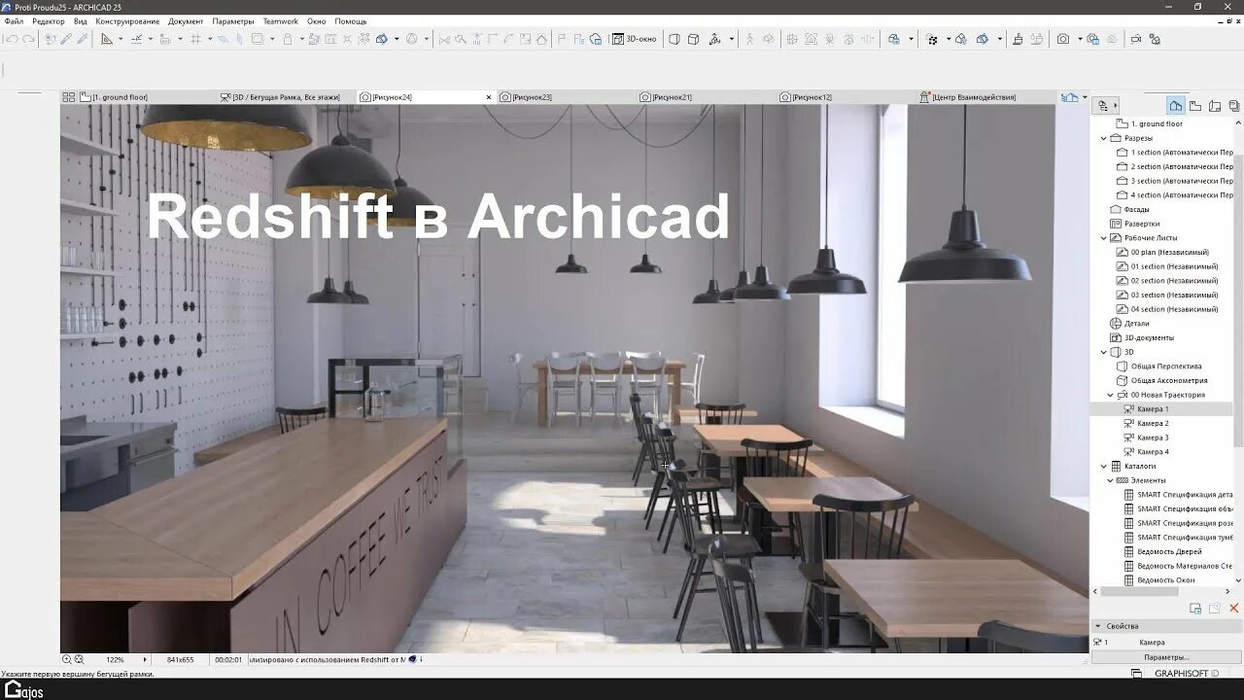Screen dimensions: 1244x700
Task: Select the Layout Book icon in navigator
Action: [x=1215, y=105]
